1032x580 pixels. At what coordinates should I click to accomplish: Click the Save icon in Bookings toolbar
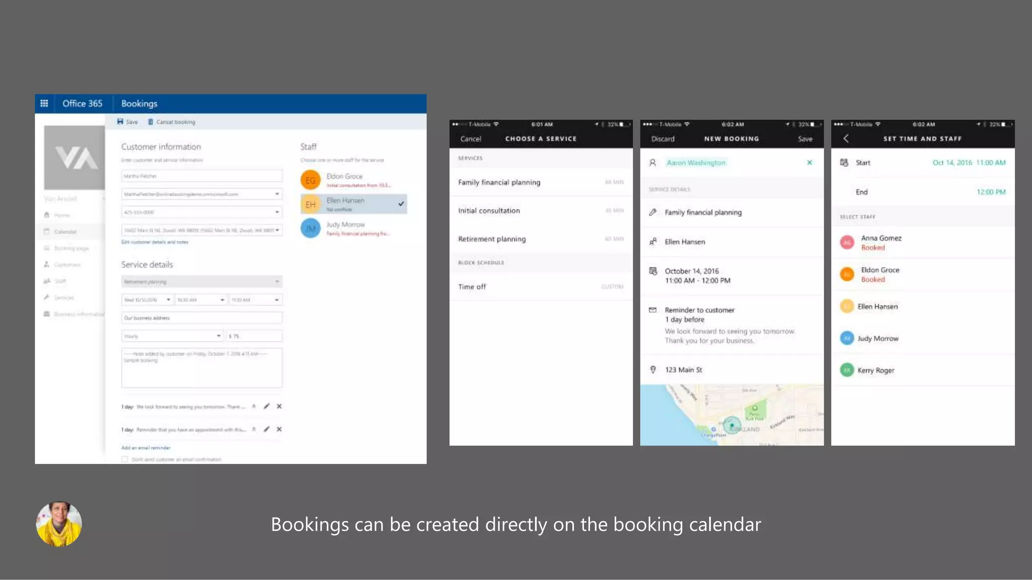tap(120, 121)
